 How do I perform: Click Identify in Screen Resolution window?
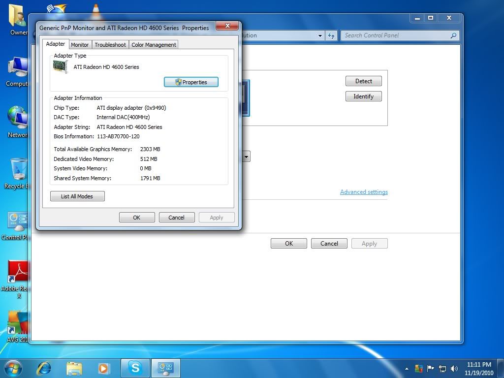click(x=364, y=96)
